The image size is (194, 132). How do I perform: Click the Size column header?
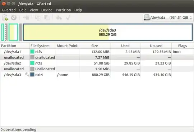click(x=94, y=46)
